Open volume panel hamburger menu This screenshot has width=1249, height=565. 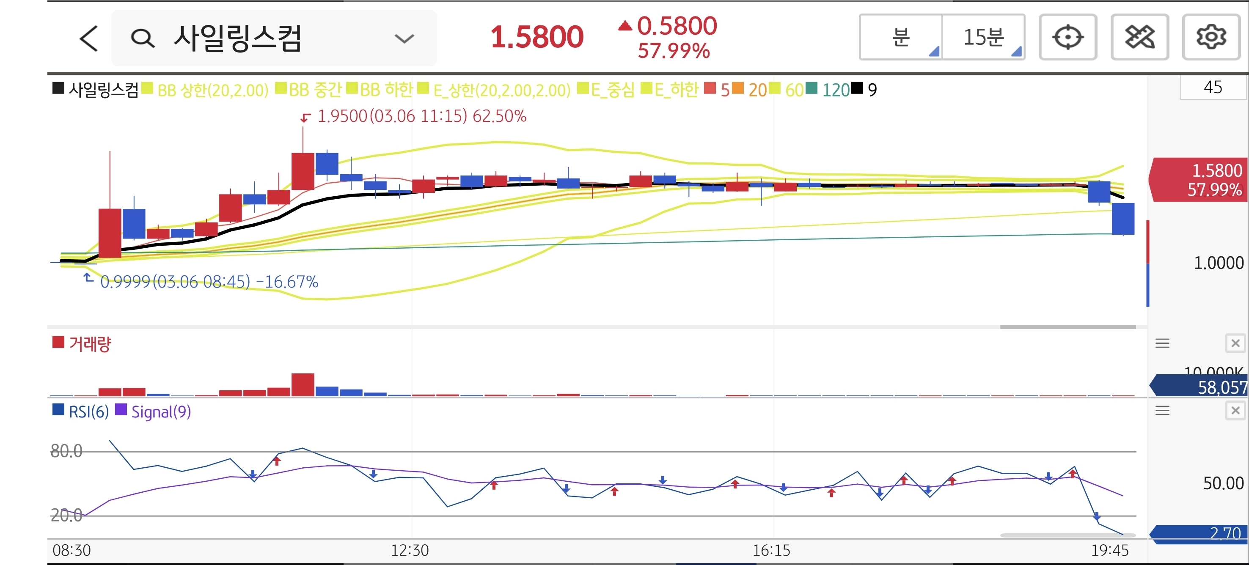[x=1162, y=343]
